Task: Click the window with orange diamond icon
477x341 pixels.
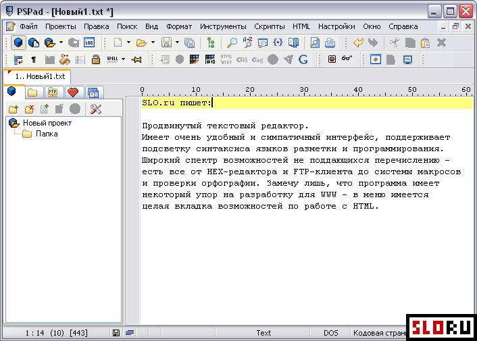Action: point(376,59)
